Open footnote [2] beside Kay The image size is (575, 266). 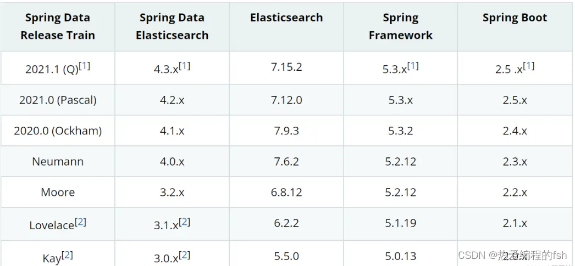click(x=68, y=254)
